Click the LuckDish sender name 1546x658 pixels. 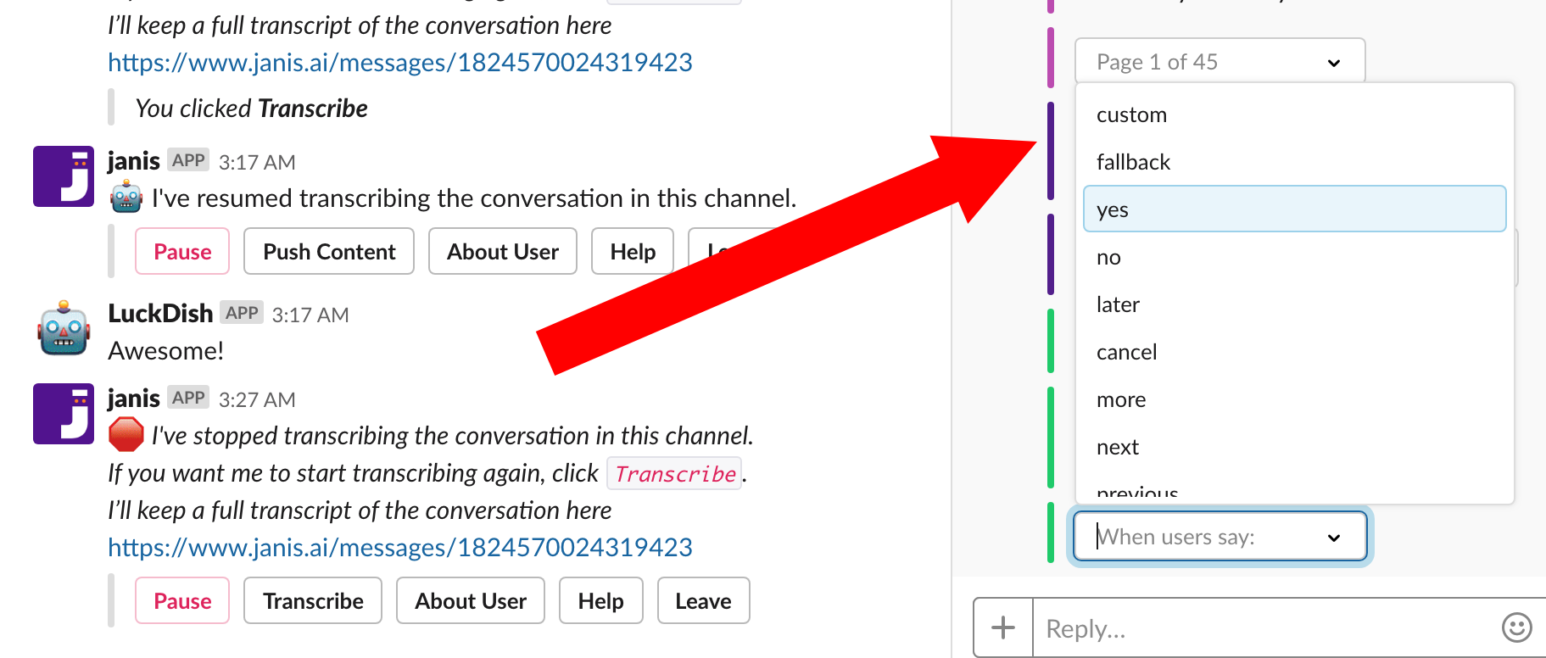coord(160,313)
